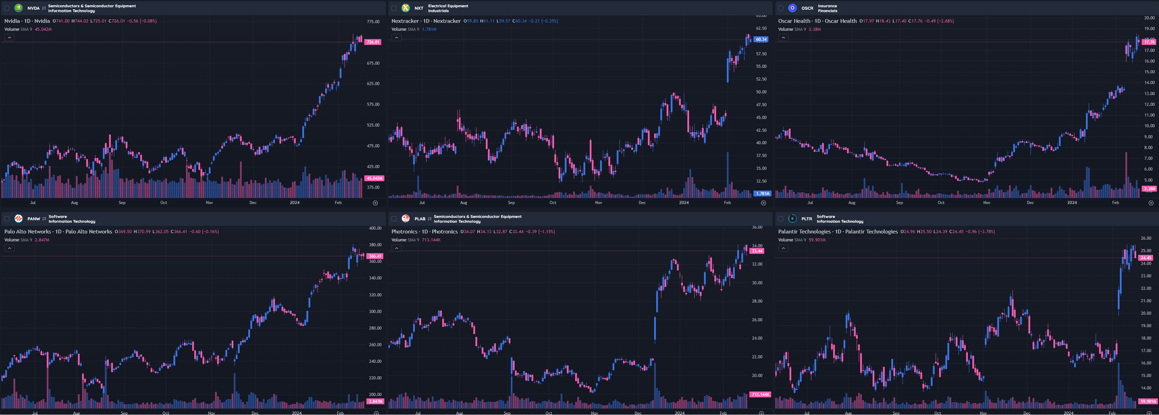Open time axis settings on Nvidia chart
Screen dimensions: 1159x415
pos(375,203)
